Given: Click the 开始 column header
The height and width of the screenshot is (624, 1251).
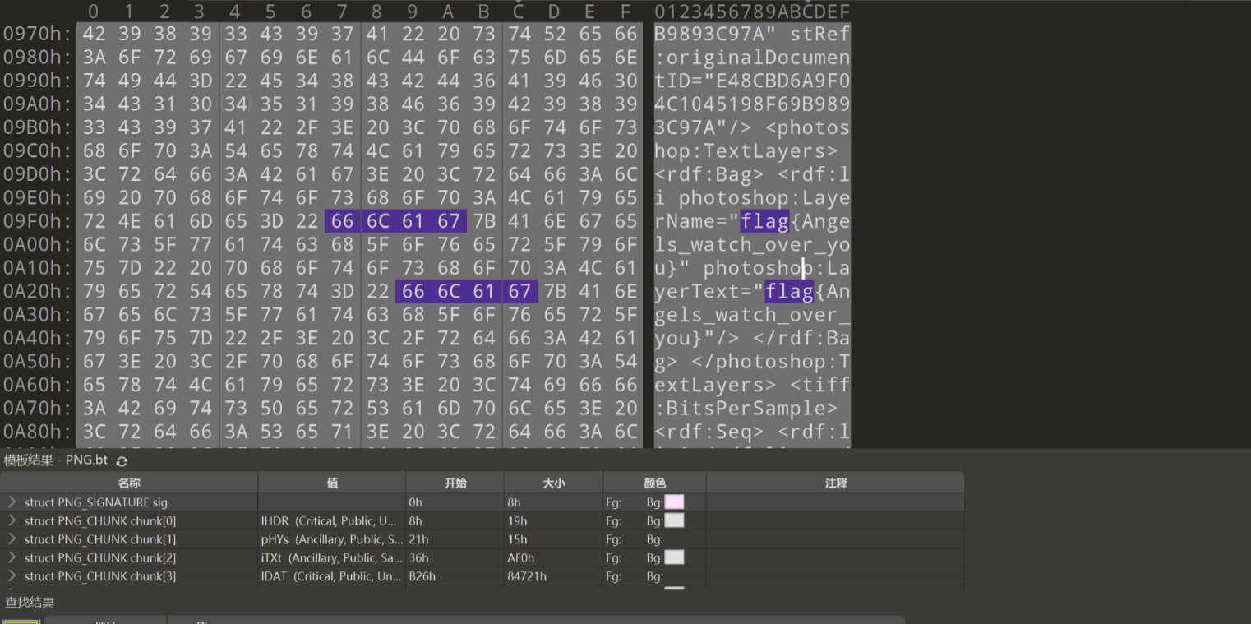Looking at the screenshot, I should tap(455, 483).
